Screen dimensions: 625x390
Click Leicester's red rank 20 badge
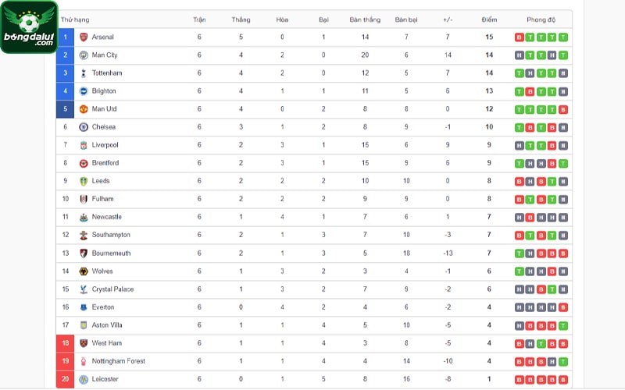pyautogui.click(x=66, y=379)
